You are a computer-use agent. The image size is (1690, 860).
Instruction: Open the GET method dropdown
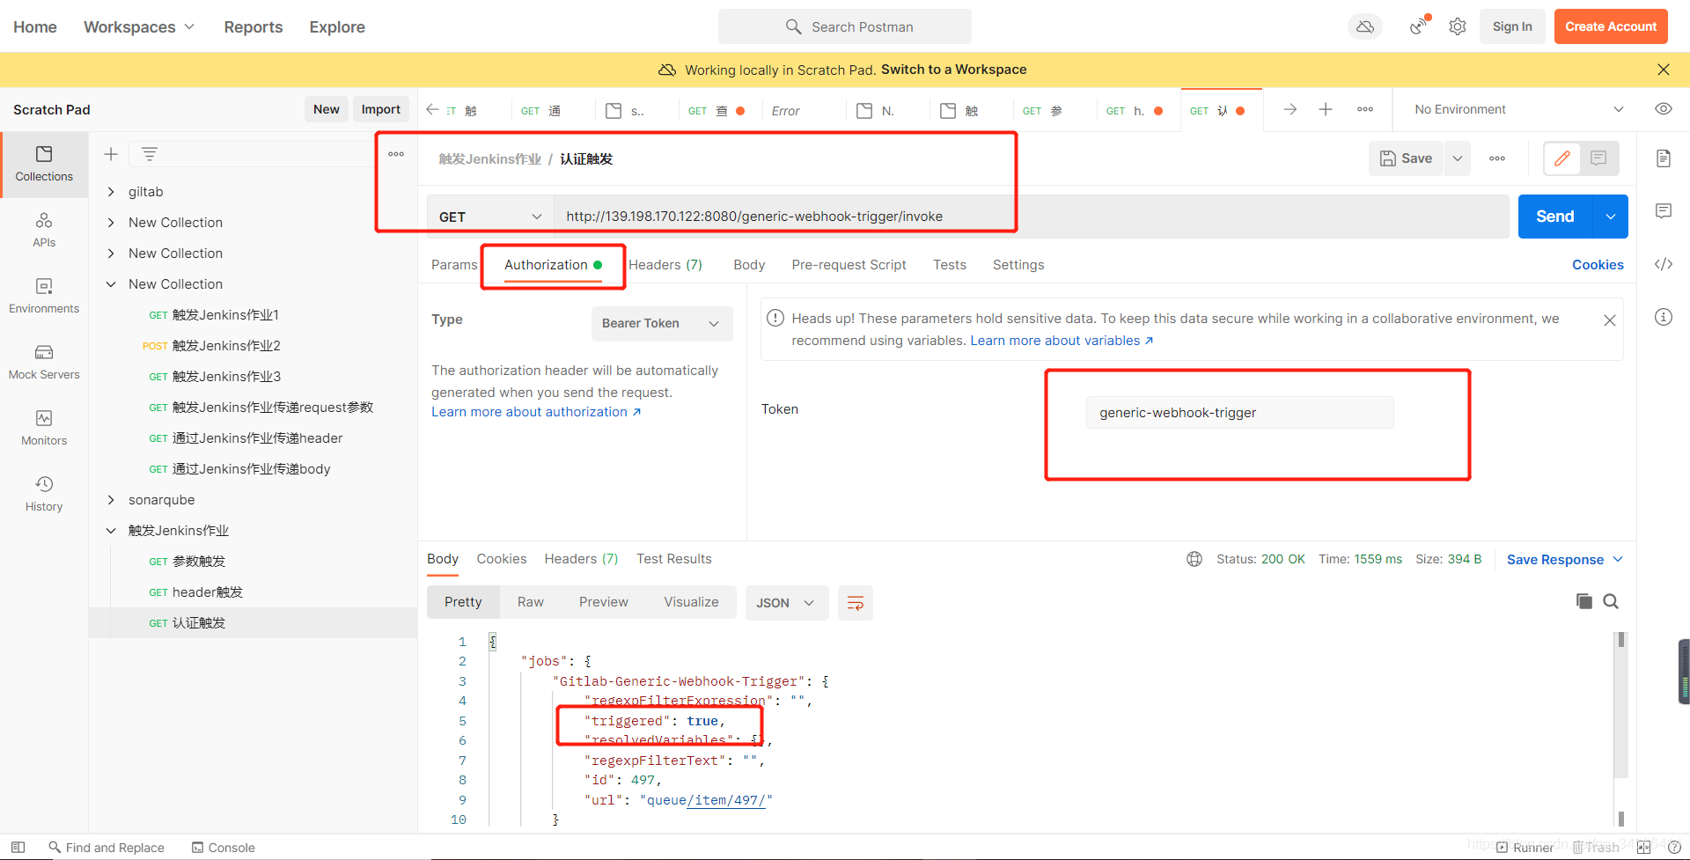[490, 217]
